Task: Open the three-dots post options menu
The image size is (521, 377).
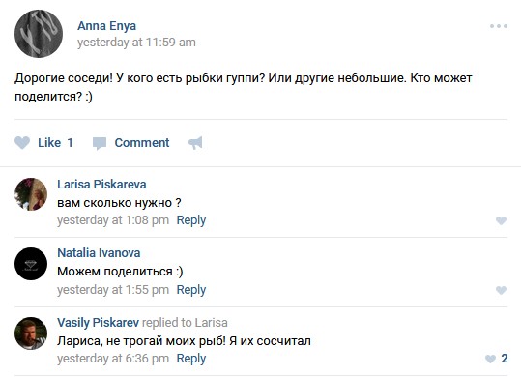Action: [x=499, y=26]
